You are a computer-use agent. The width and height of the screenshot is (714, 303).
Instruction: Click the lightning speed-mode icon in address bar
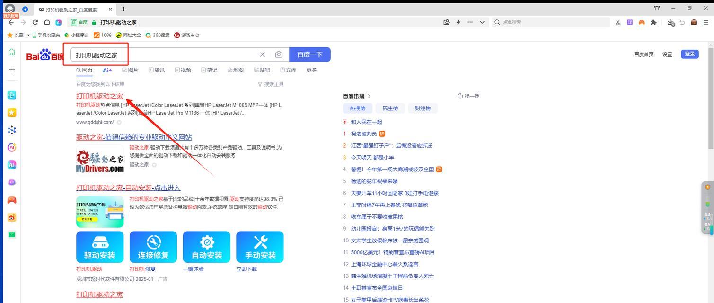click(x=458, y=22)
